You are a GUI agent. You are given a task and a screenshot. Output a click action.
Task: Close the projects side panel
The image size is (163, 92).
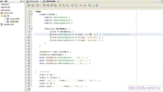24,1
